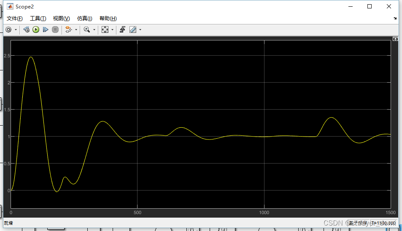Enable cursor measurements ruler

(x=133, y=30)
